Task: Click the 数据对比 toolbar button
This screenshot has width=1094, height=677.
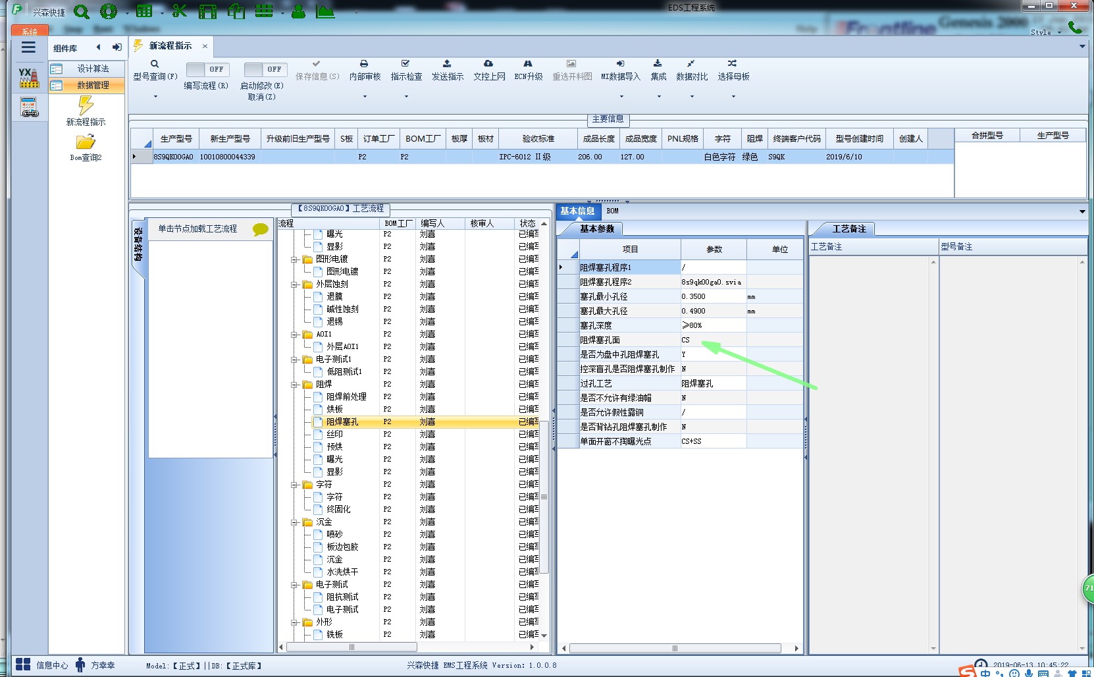Action: point(692,71)
